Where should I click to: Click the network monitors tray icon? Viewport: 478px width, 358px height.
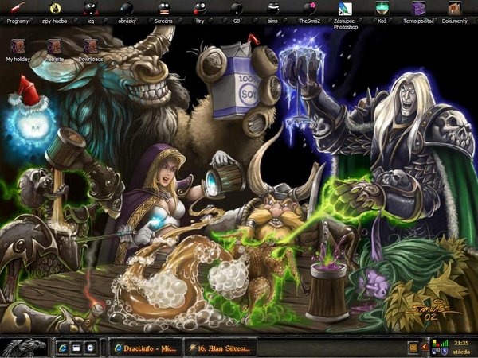435,352
